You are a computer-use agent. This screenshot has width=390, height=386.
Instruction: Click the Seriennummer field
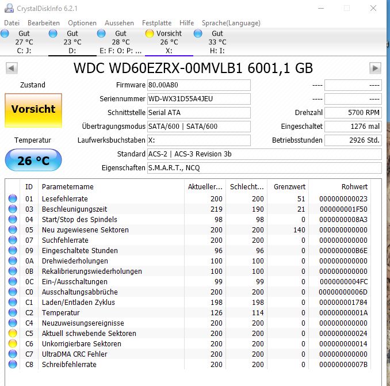coord(198,99)
